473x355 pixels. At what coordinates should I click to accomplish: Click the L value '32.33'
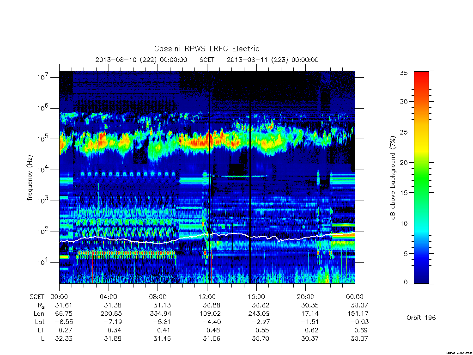coord(64,339)
